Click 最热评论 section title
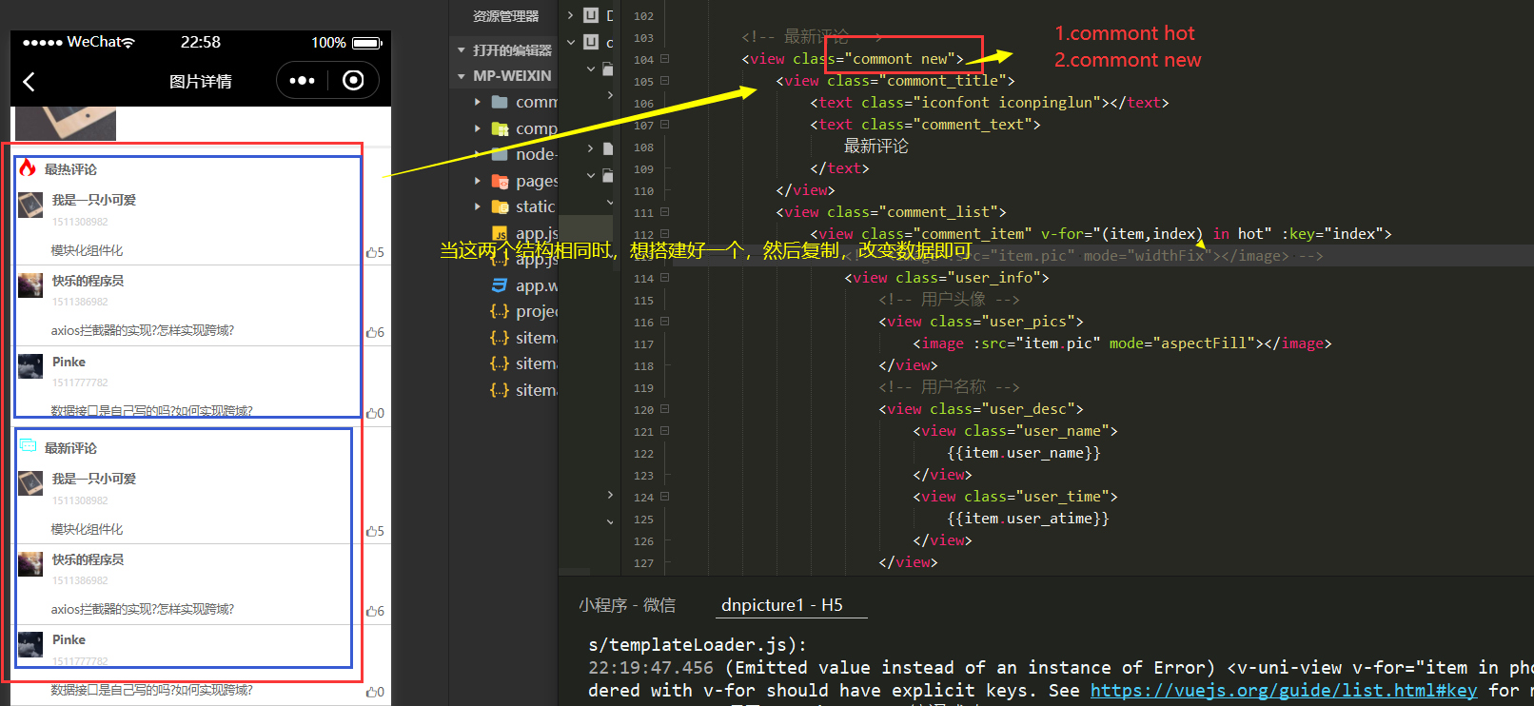This screenshot has height=706, width=1534. [x=70, y=169]
